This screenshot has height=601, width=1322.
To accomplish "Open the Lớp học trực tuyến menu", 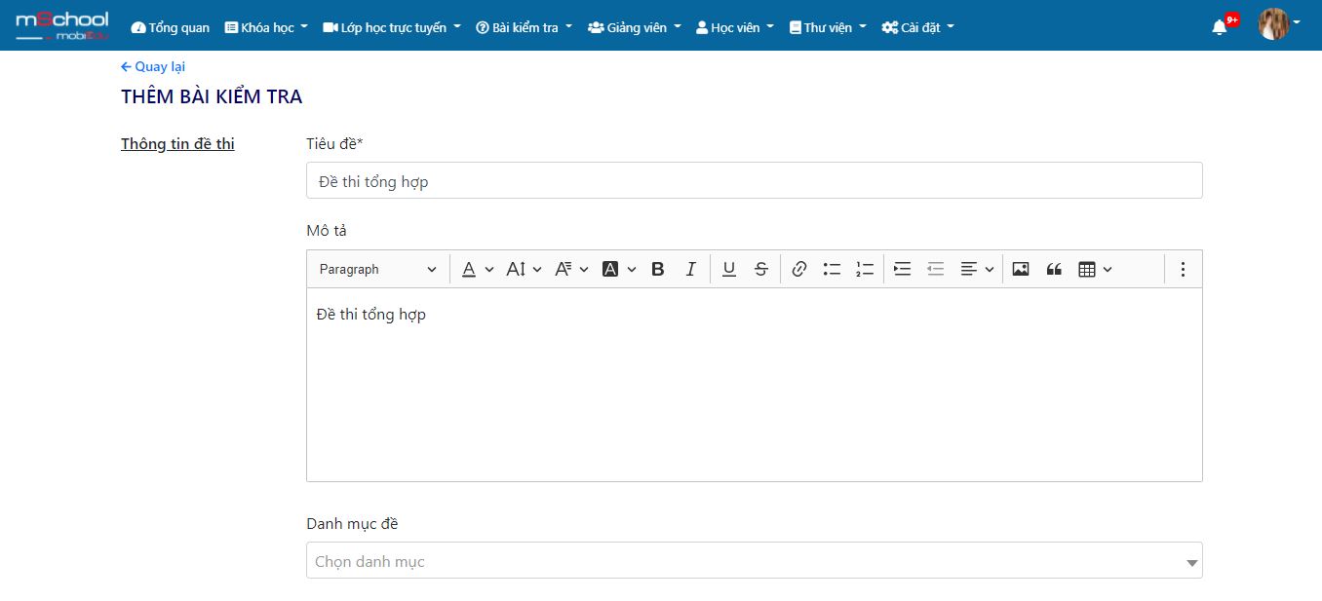I will tap(392, 27).
